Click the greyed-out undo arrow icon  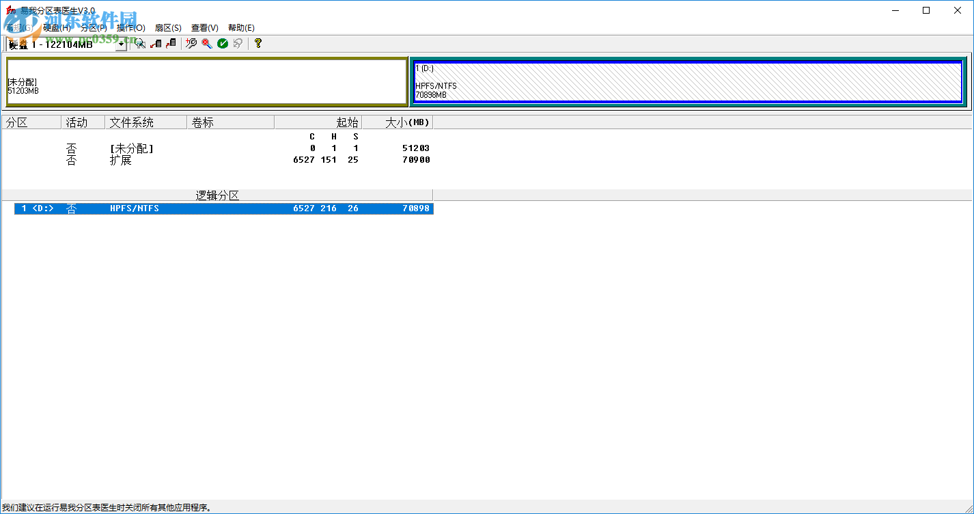click(238, 43)
